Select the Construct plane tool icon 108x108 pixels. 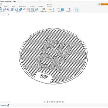coord(43,9)
